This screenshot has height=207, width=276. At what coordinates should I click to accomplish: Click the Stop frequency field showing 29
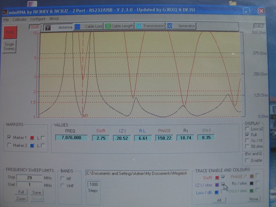pos(29,178)
